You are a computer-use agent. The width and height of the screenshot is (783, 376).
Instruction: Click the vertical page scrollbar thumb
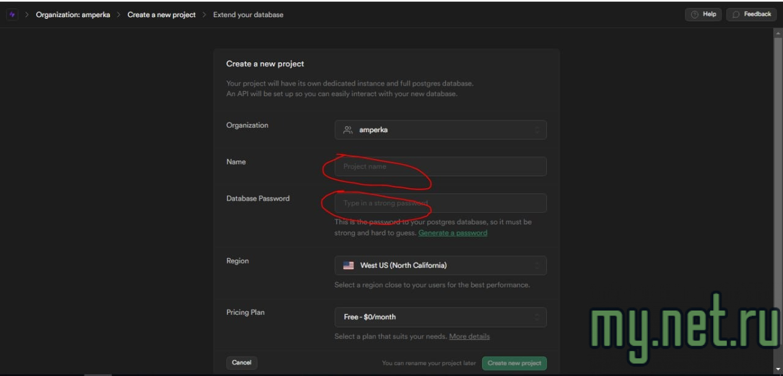pyautogui.click(x=778, y=183)
